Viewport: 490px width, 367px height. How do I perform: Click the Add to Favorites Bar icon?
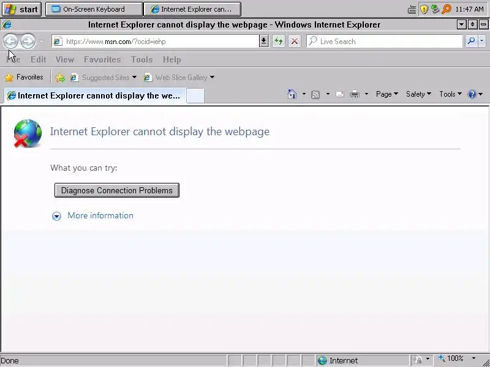click(59, 78)
